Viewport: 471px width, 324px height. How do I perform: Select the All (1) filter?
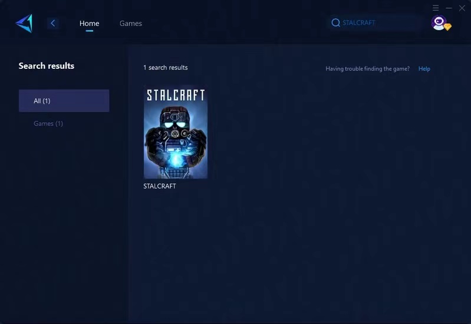(64, 101)
